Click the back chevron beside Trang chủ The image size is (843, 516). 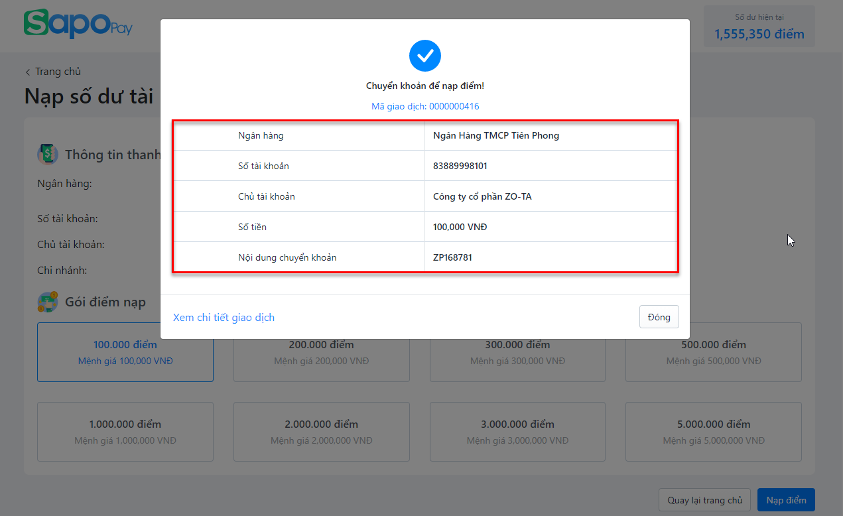pyautogui.click(x=28, y=72)
